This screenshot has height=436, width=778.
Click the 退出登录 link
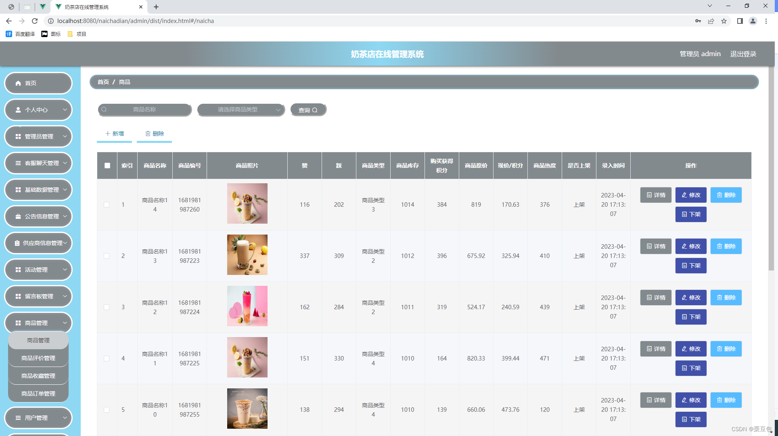click(x=743, y=54)
